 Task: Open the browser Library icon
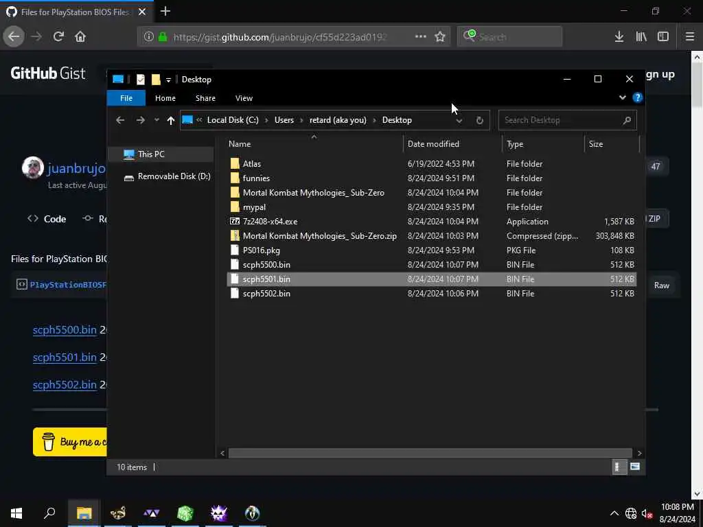click(x=641, y=36)
